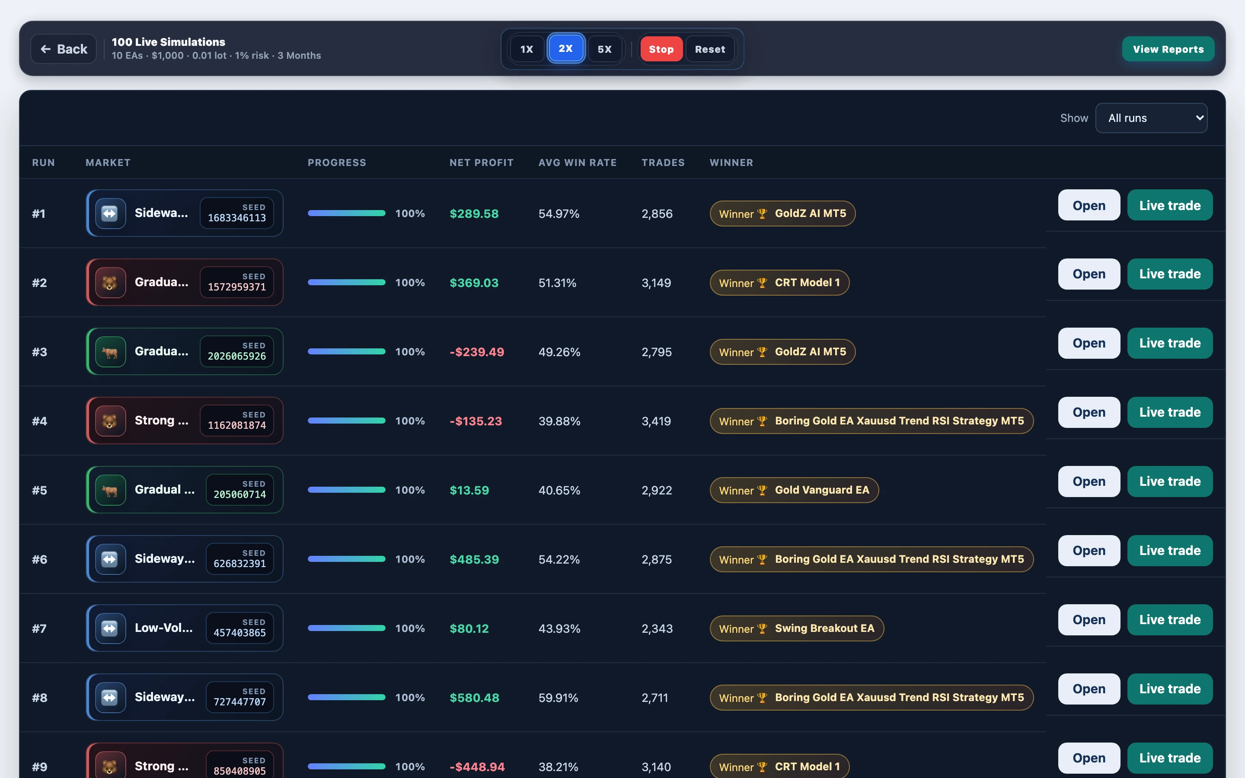
Task: Click the progress bar of run #1
Action: pyautogui.click(x=347, y=213)
